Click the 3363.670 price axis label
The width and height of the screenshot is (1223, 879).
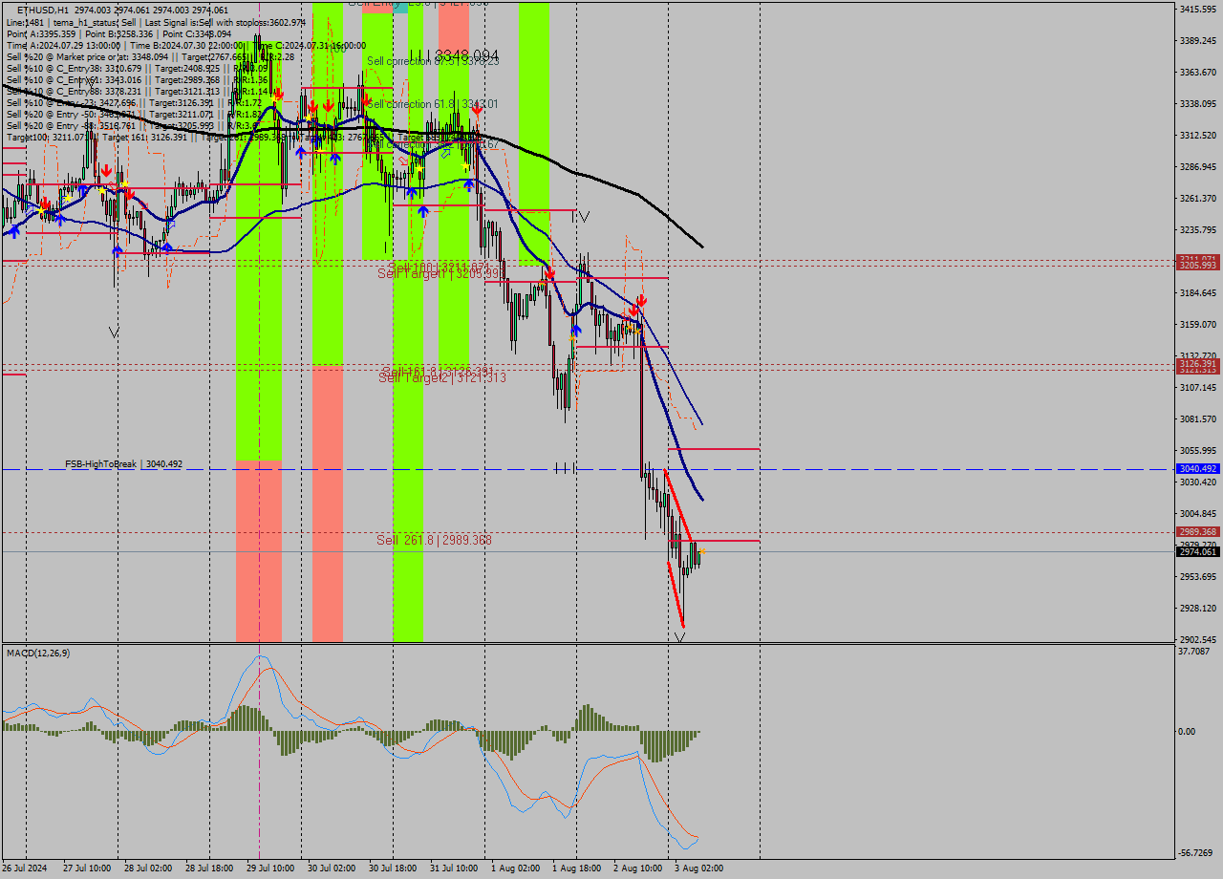click(1197, 73)
